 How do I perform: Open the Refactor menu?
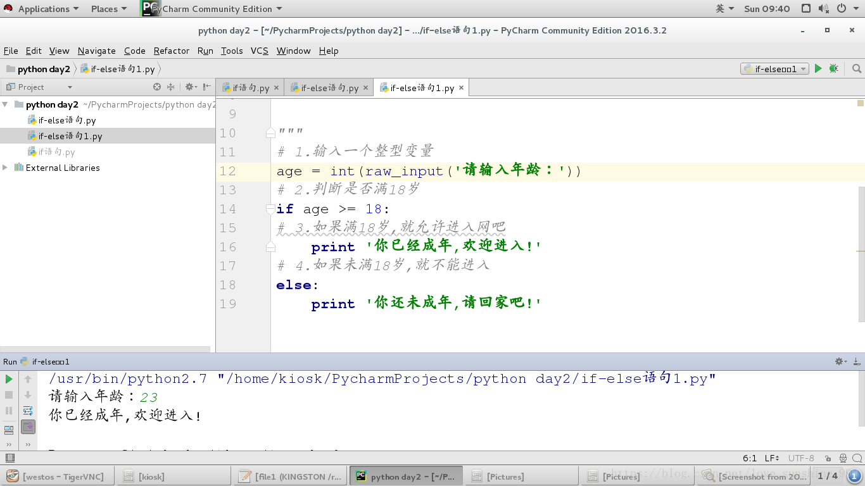click(x=172, y=51)
